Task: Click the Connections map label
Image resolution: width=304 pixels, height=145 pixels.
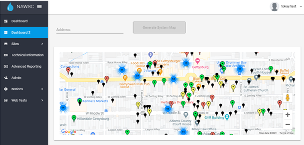Action: (70, 66)
